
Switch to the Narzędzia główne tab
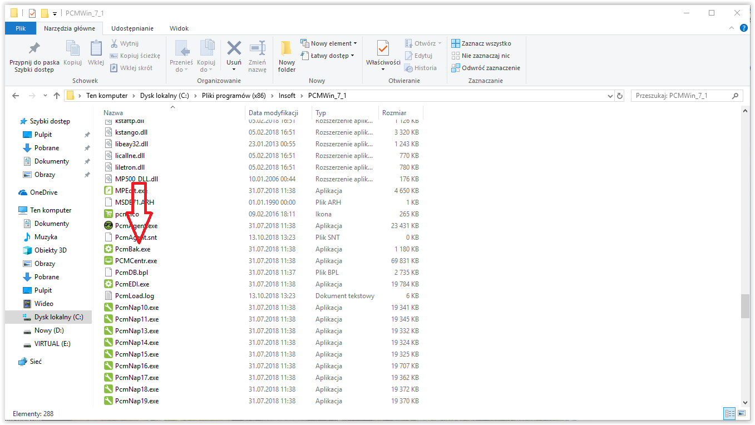(70, 28)
